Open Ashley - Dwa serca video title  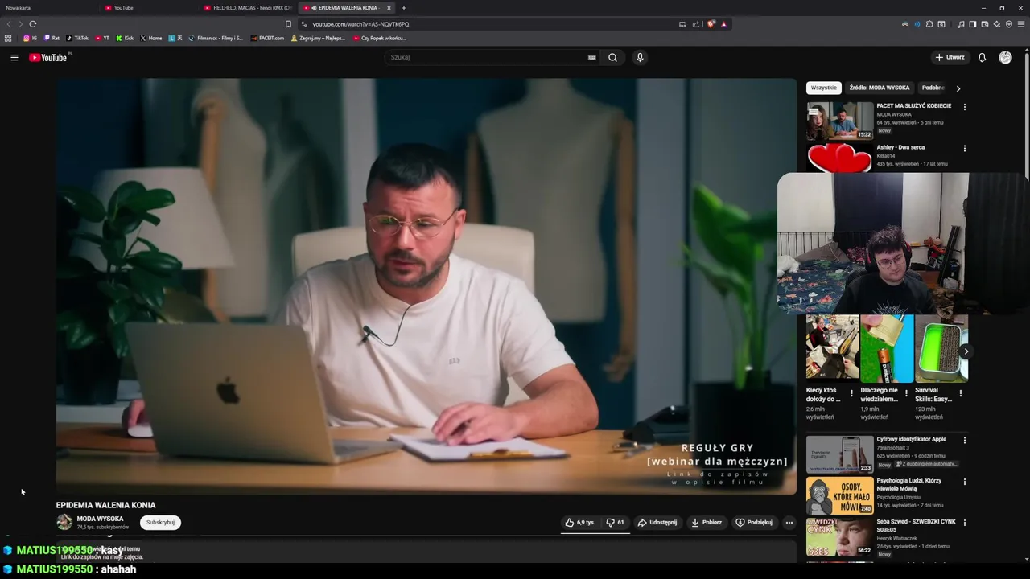(900, 147)
